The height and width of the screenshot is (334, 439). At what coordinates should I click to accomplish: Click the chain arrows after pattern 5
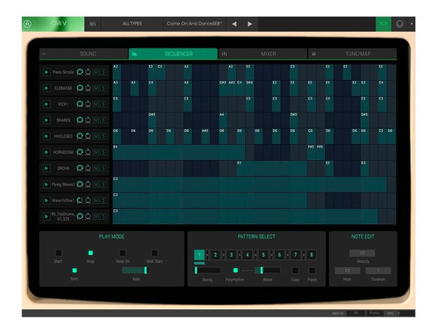click(271, 255)
